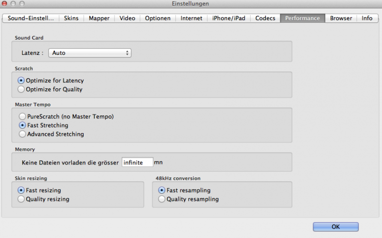The image size is (382, 238).
Task: Choose Quality resampling option
Action: tap(162, 199)
